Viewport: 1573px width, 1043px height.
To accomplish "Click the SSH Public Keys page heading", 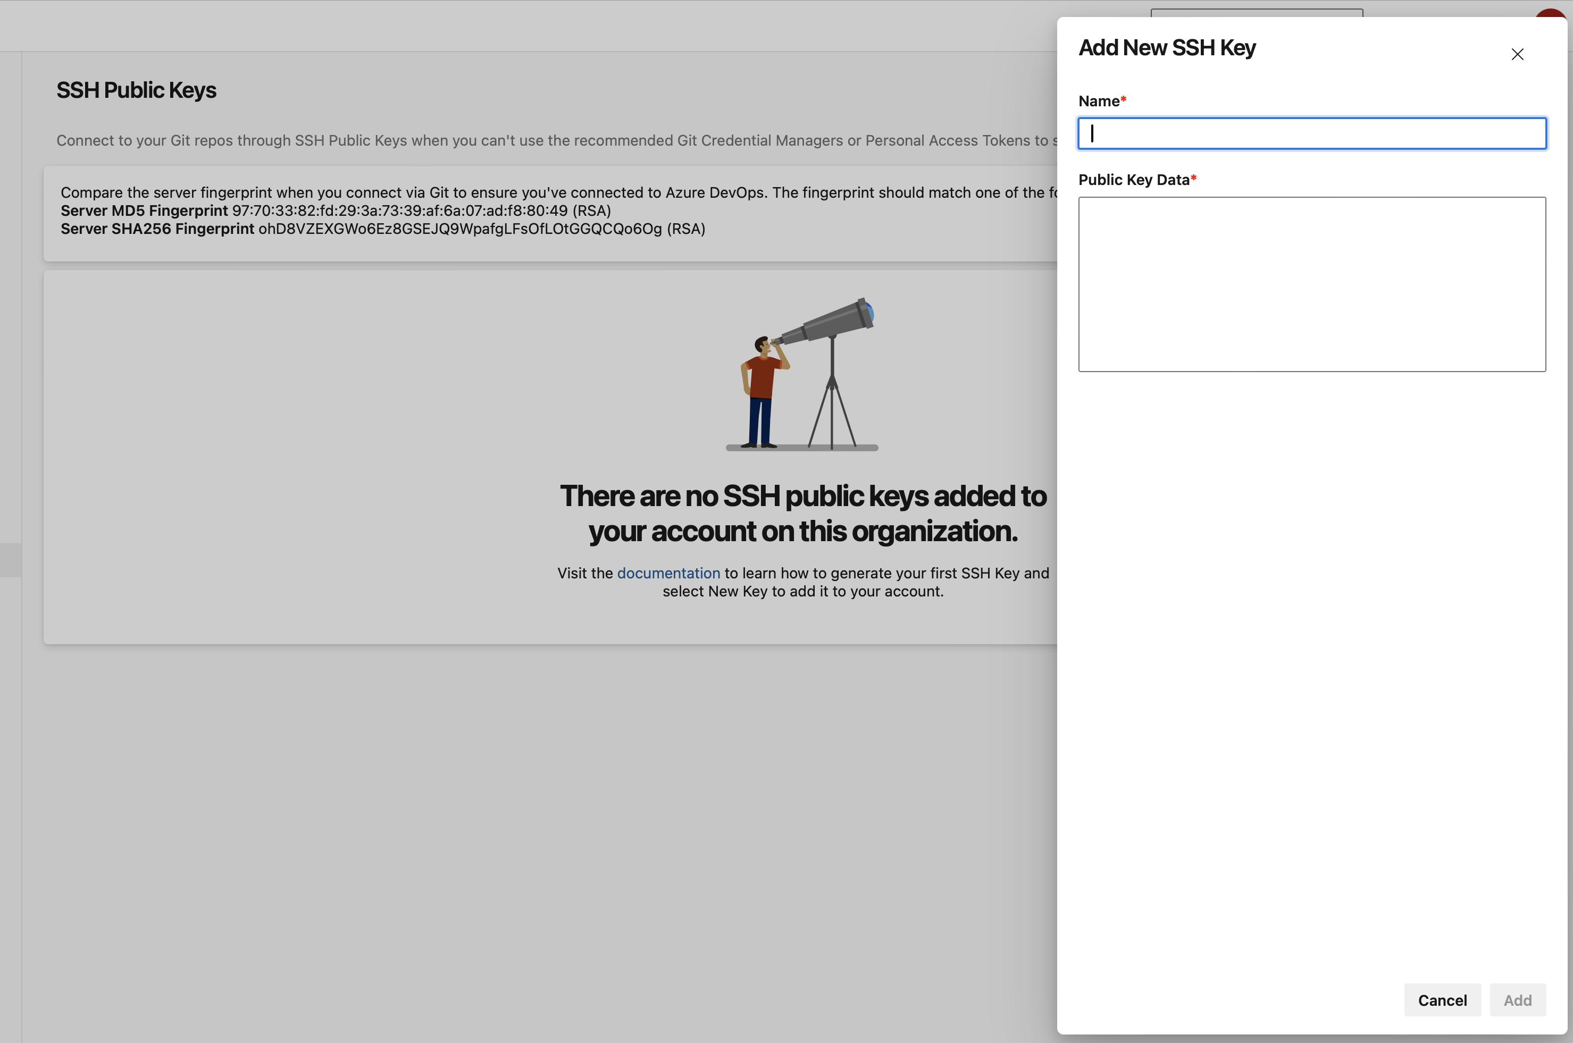I will (x=137, y=90).
